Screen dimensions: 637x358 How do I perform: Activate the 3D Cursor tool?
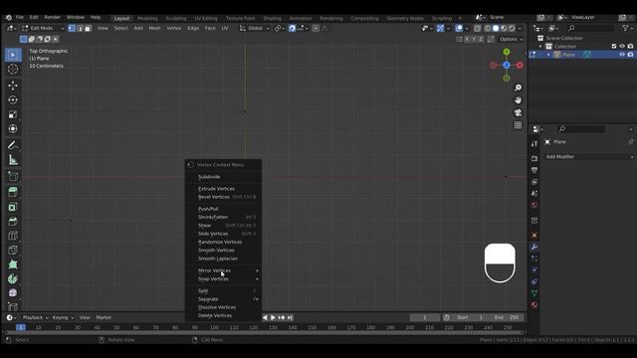(x=13, y=70)
